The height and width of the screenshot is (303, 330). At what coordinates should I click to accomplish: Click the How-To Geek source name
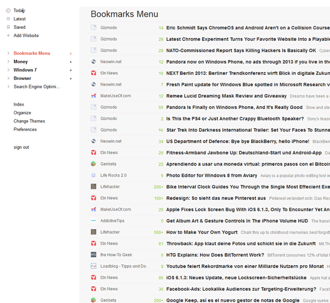pyautogui.click(x=116, y=255)
